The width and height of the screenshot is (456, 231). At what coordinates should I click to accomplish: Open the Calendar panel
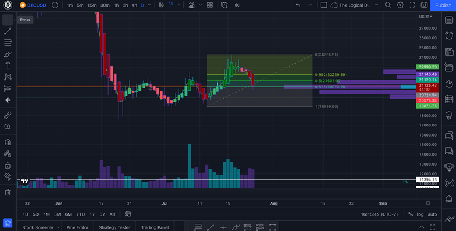(449, 99)
